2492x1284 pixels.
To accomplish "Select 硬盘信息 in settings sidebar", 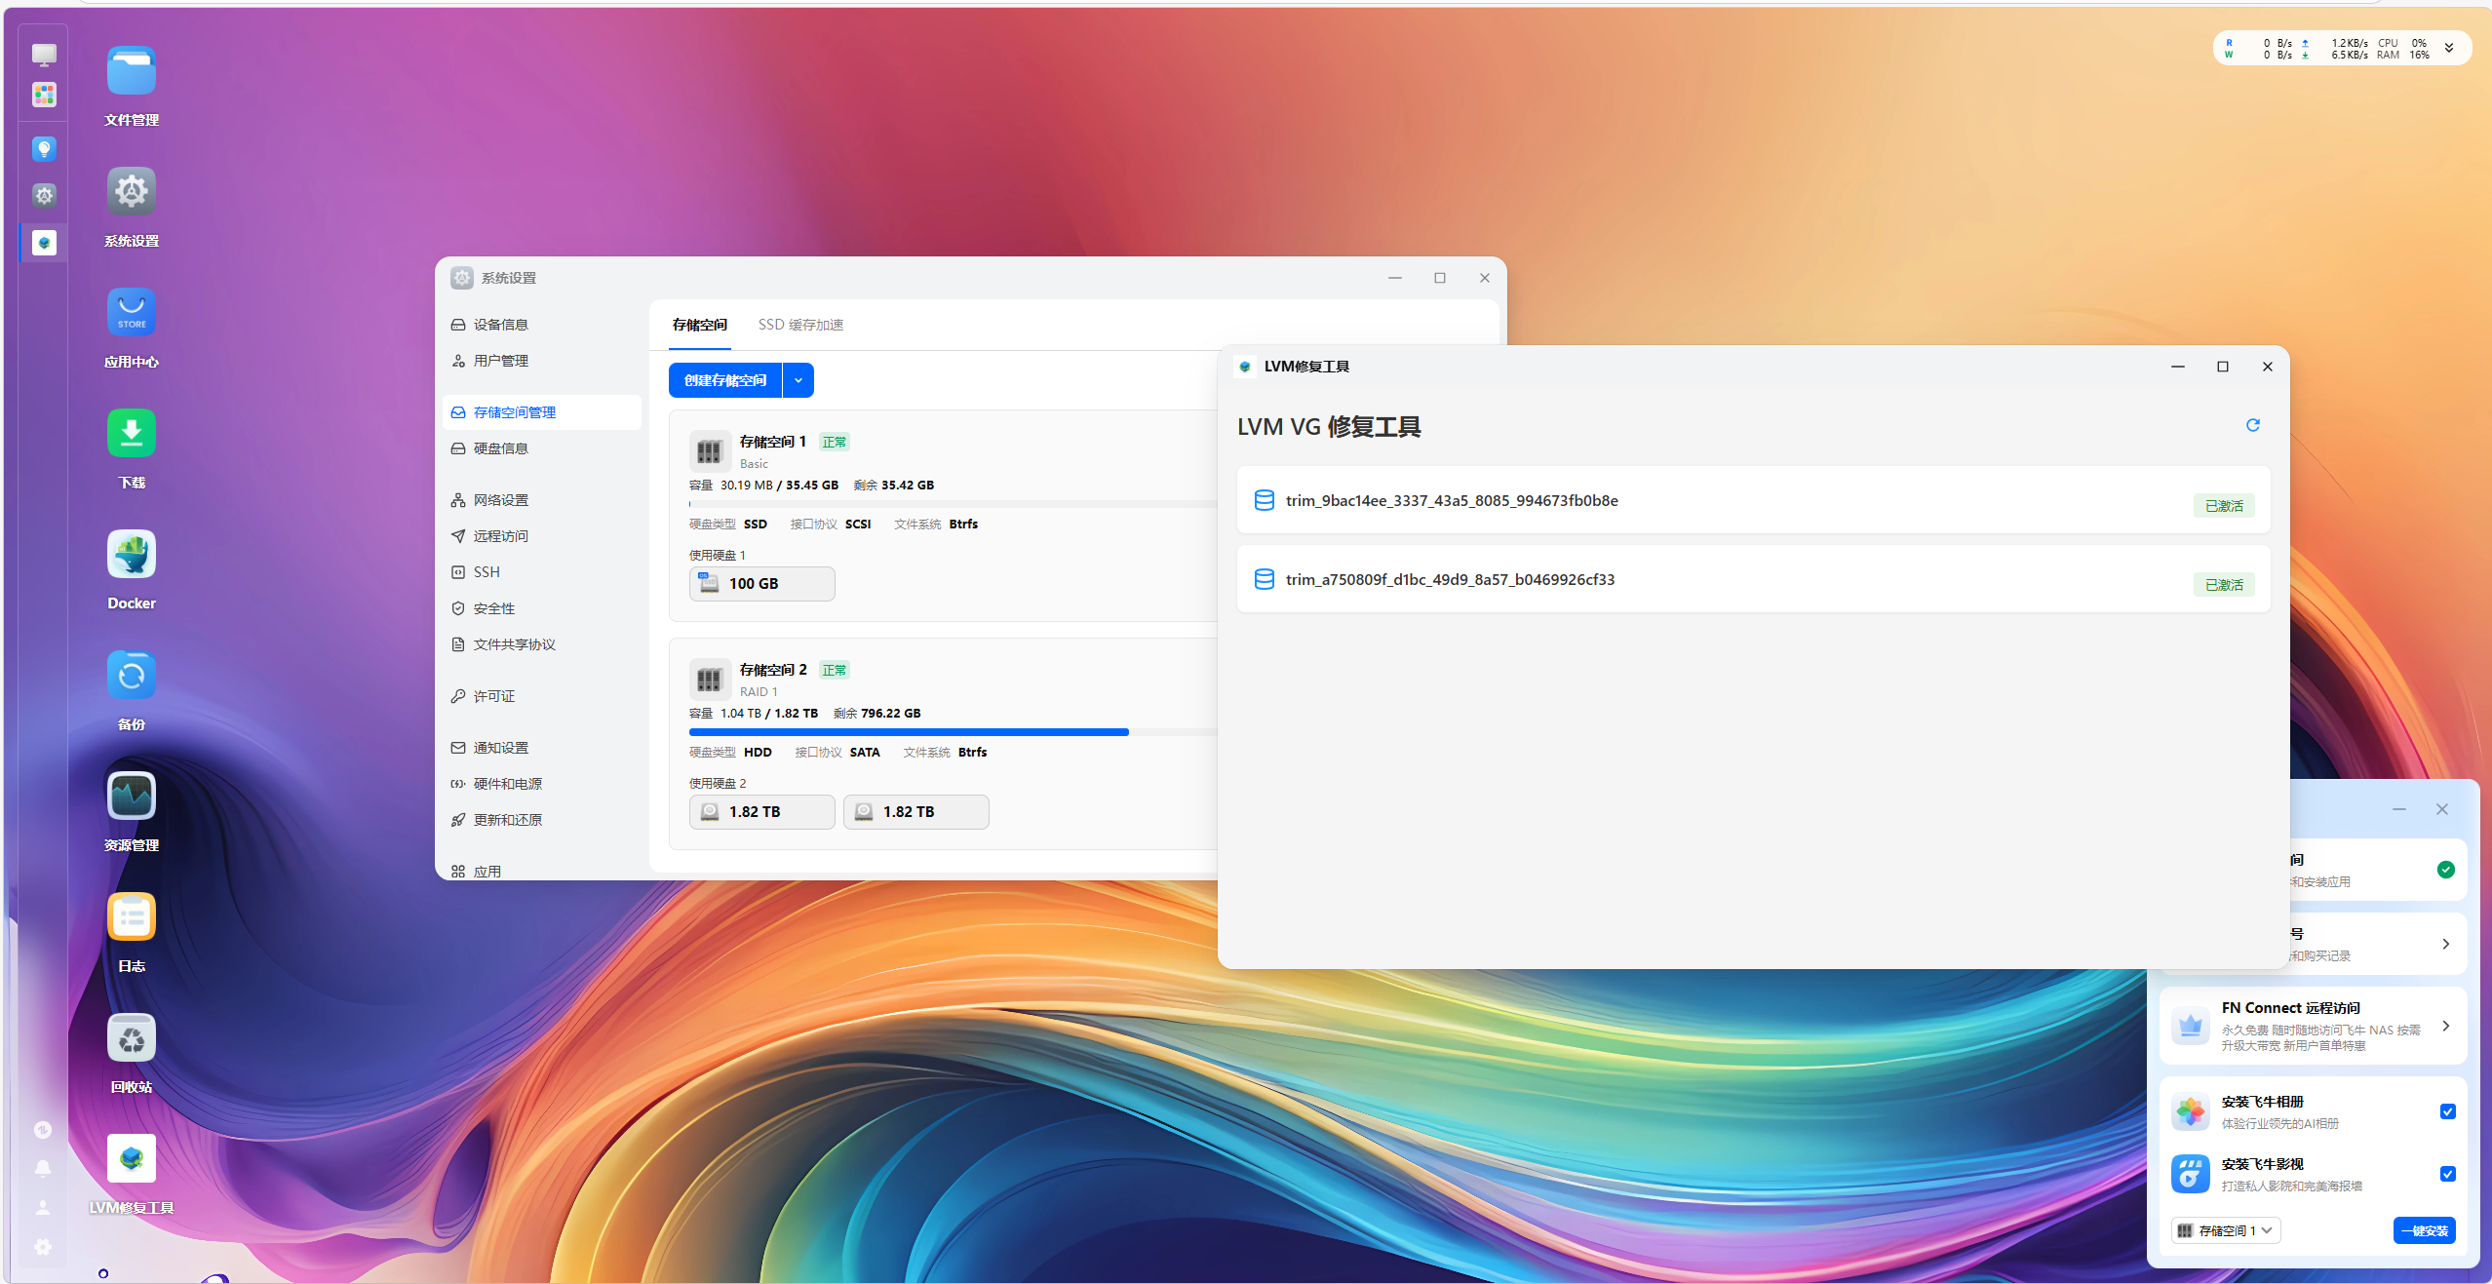I will [x=500, y=448].
